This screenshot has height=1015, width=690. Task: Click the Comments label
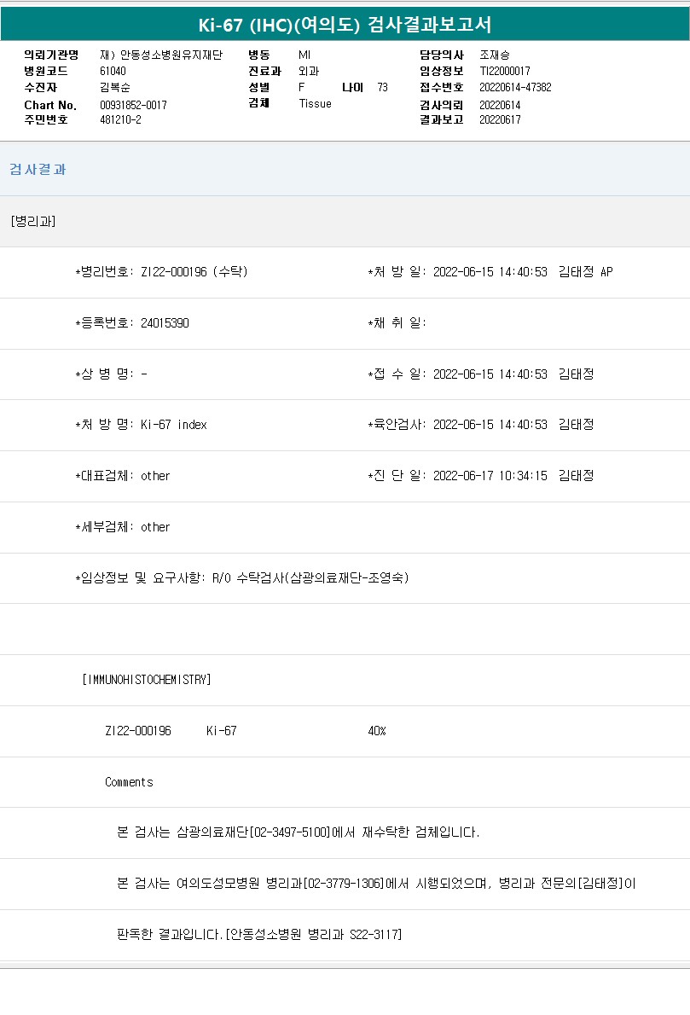click(x=129, y=782)
